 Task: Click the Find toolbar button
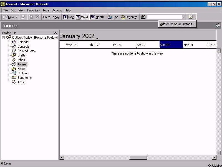113,17
